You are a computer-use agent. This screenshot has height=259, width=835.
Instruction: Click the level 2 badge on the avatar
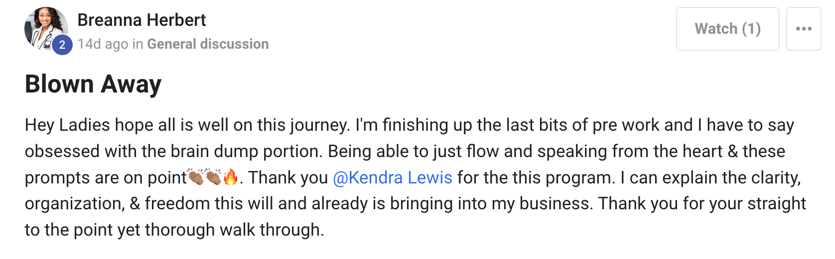62,45
